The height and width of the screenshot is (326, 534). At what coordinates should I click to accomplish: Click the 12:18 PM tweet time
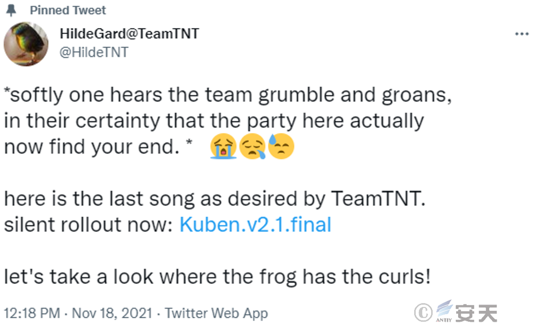click(31, 313)
